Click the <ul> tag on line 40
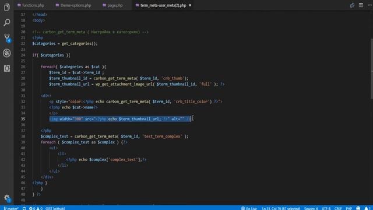The width and height of the screenshot is (373, 210). click(53, 148)
